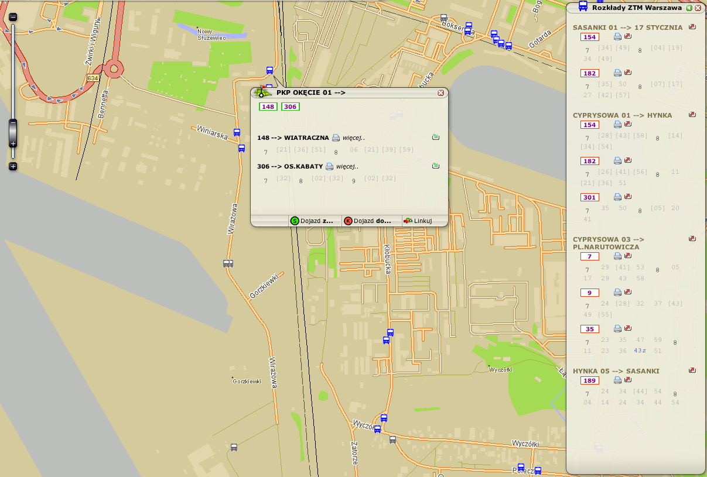
Task: Close the PKP Okęcie 01 popup
Action: tap(440, 92)
